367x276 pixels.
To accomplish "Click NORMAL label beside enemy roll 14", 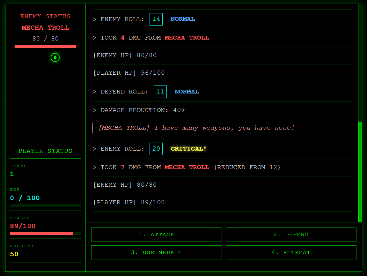I will 183,19.
